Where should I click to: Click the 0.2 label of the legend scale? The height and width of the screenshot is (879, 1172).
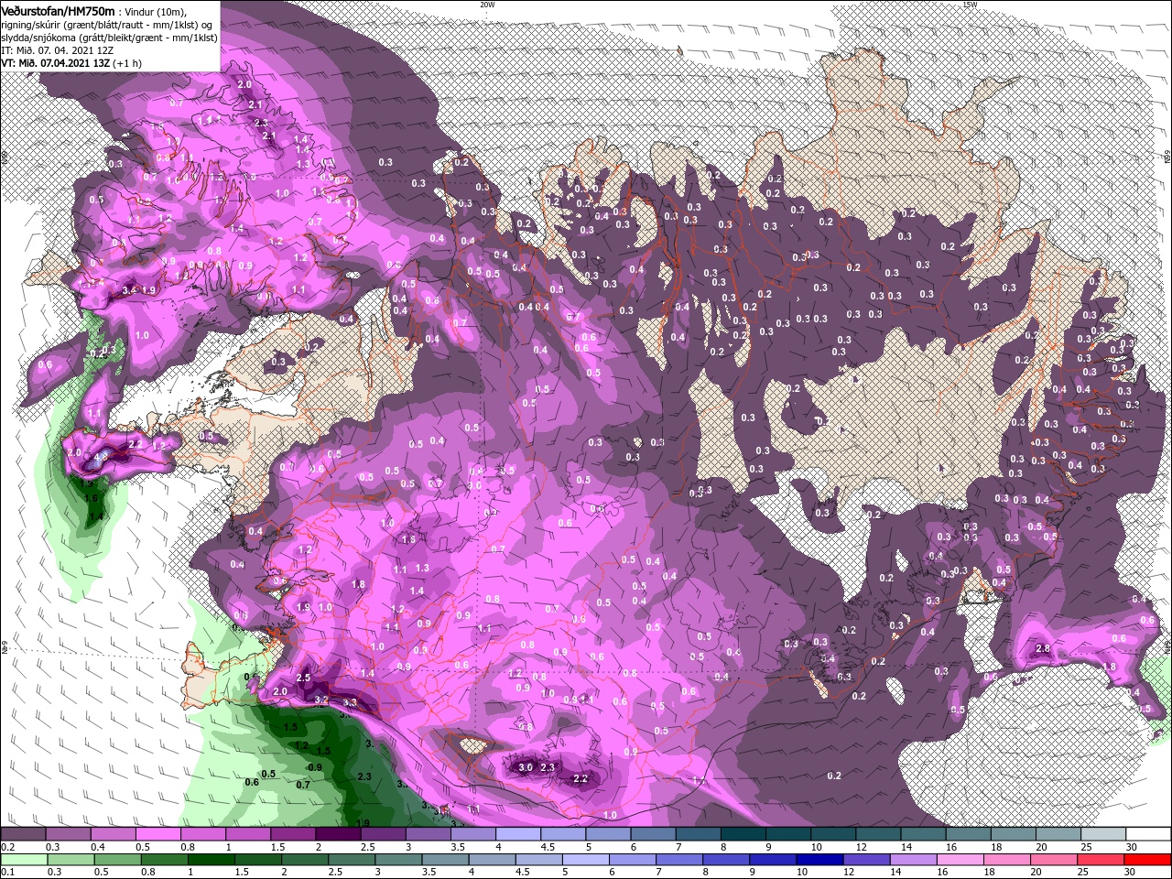point(7,847)
